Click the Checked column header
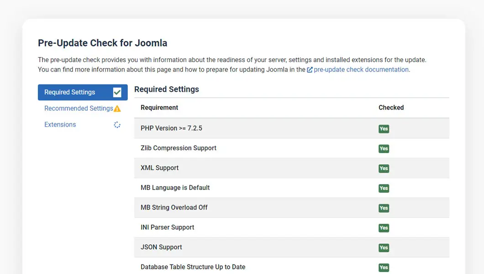 pos(391,107)
